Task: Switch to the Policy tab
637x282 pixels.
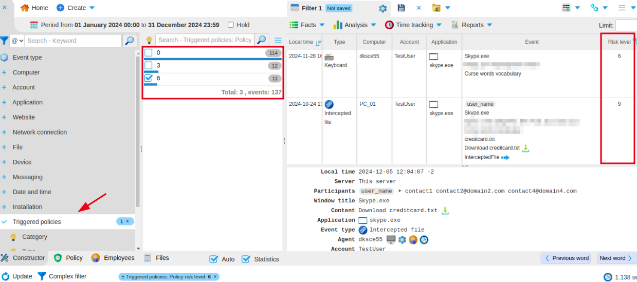Action: coord(68,258)
